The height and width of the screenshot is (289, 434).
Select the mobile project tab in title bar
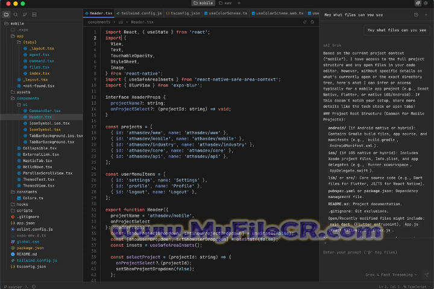[203, 3]
